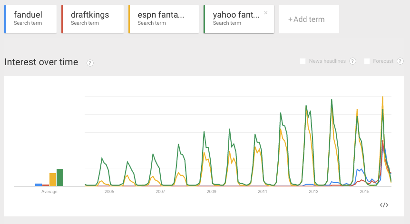410x224 pixels.
Task: Click the green yahoo average bar
Action: (x=60, y=177)
